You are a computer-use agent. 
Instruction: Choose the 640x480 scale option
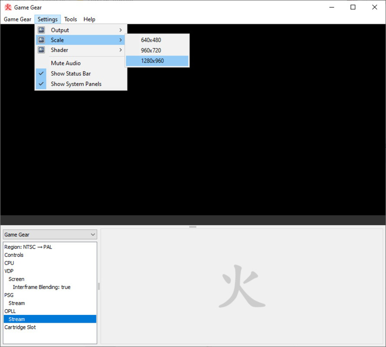click(x=157, y=40)
